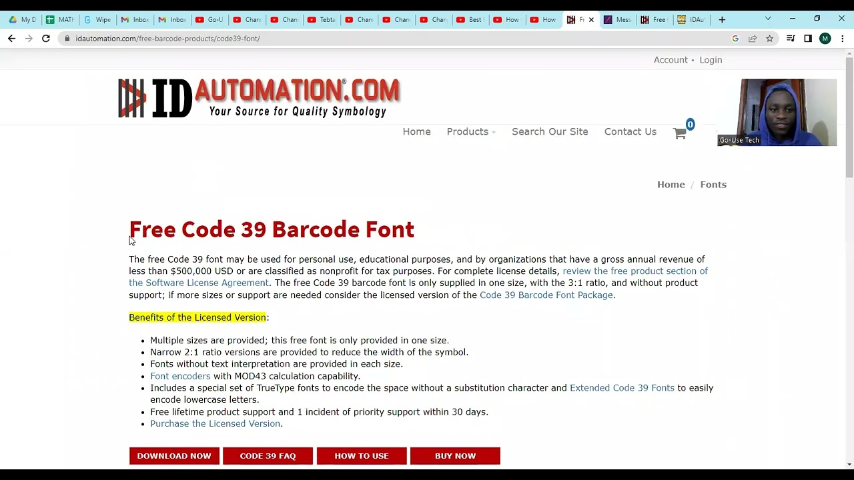Click the Login link
Screen dimensions: 854x480
coord(711,60)
